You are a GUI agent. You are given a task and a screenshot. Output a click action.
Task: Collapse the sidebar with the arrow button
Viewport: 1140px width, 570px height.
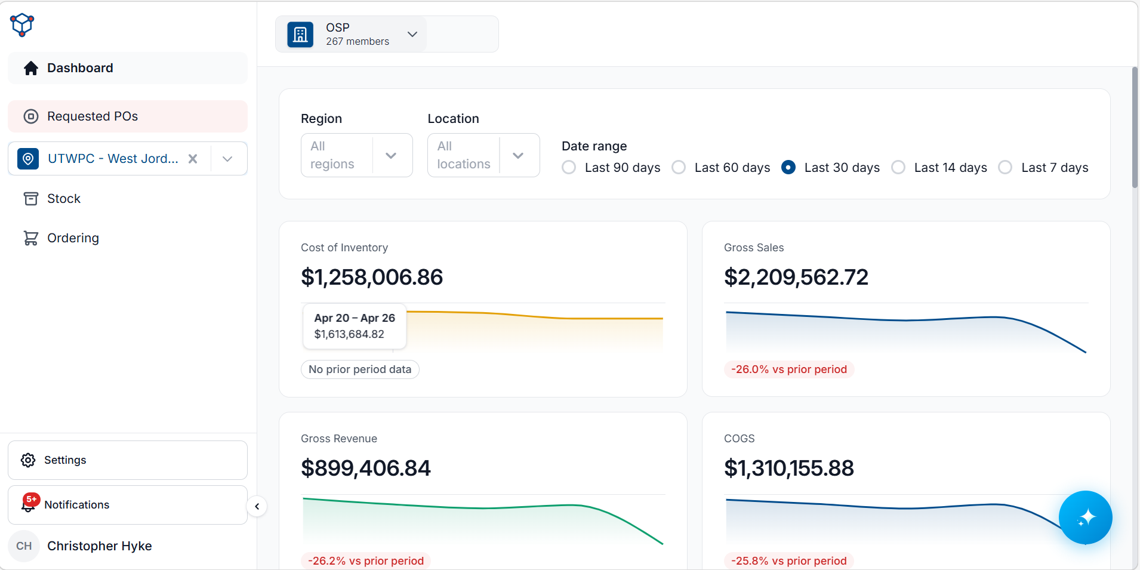pyautogui.click(x=257, y=507)
